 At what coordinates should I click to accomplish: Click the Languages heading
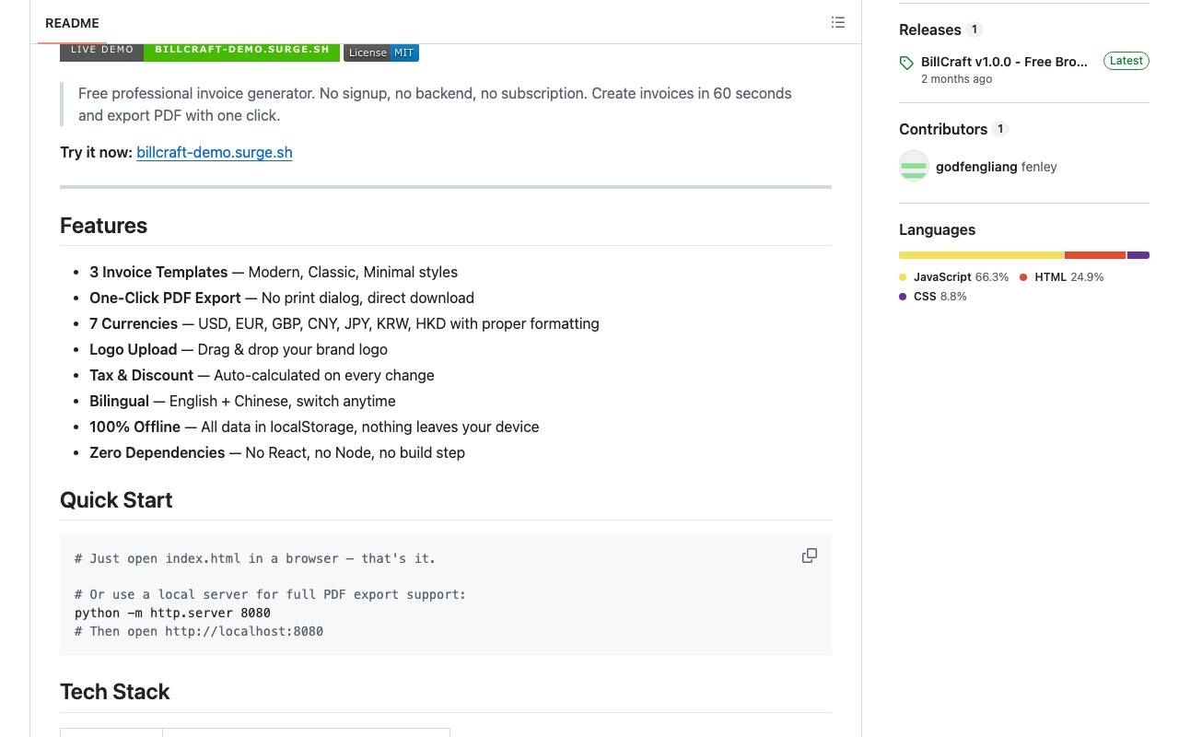(937, 229)
